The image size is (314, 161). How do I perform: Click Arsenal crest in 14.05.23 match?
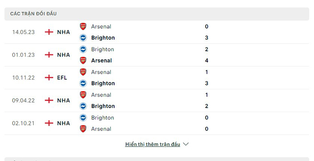point(83,27)
